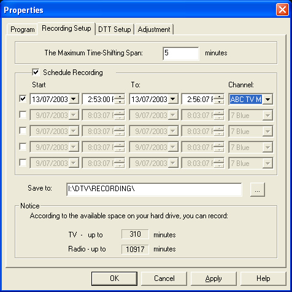Browse for save folder with ellipsis button
This screenshot has width=292, height=292.
point(258,189)
